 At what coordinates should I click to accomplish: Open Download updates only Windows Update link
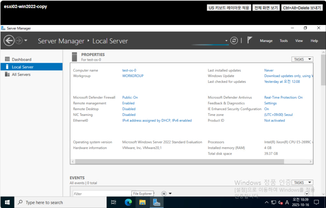[288, 76]
